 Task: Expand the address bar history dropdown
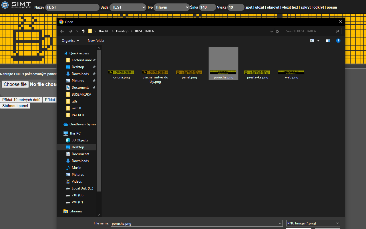tap(271, 31)
